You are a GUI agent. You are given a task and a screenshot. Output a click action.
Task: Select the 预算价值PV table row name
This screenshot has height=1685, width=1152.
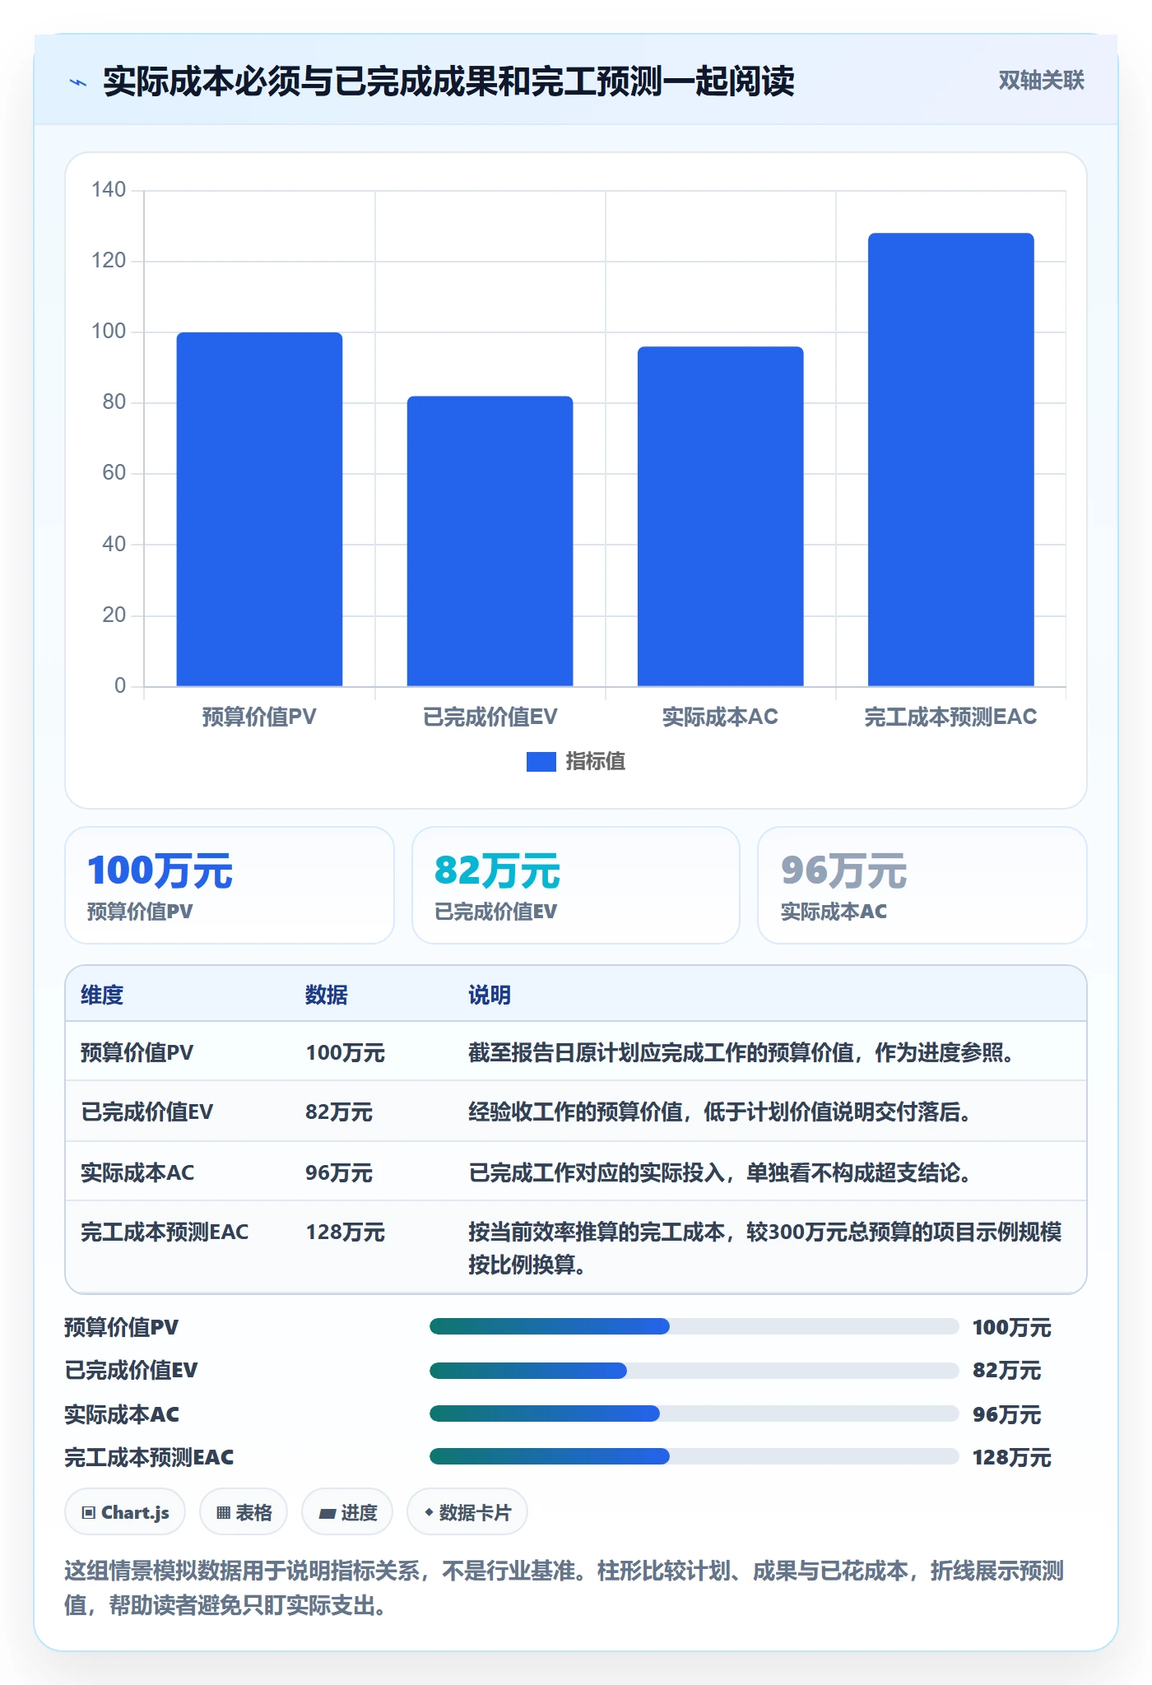(137, 1052)
